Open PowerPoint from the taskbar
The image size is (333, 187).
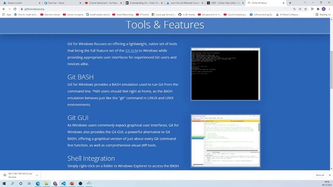[72, 183]
